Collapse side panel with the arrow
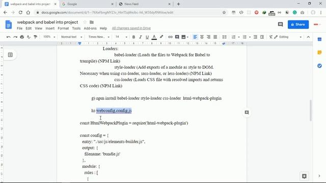Image resolution: width=326 pixels, height=183 pixels. (x=319, y=176)
